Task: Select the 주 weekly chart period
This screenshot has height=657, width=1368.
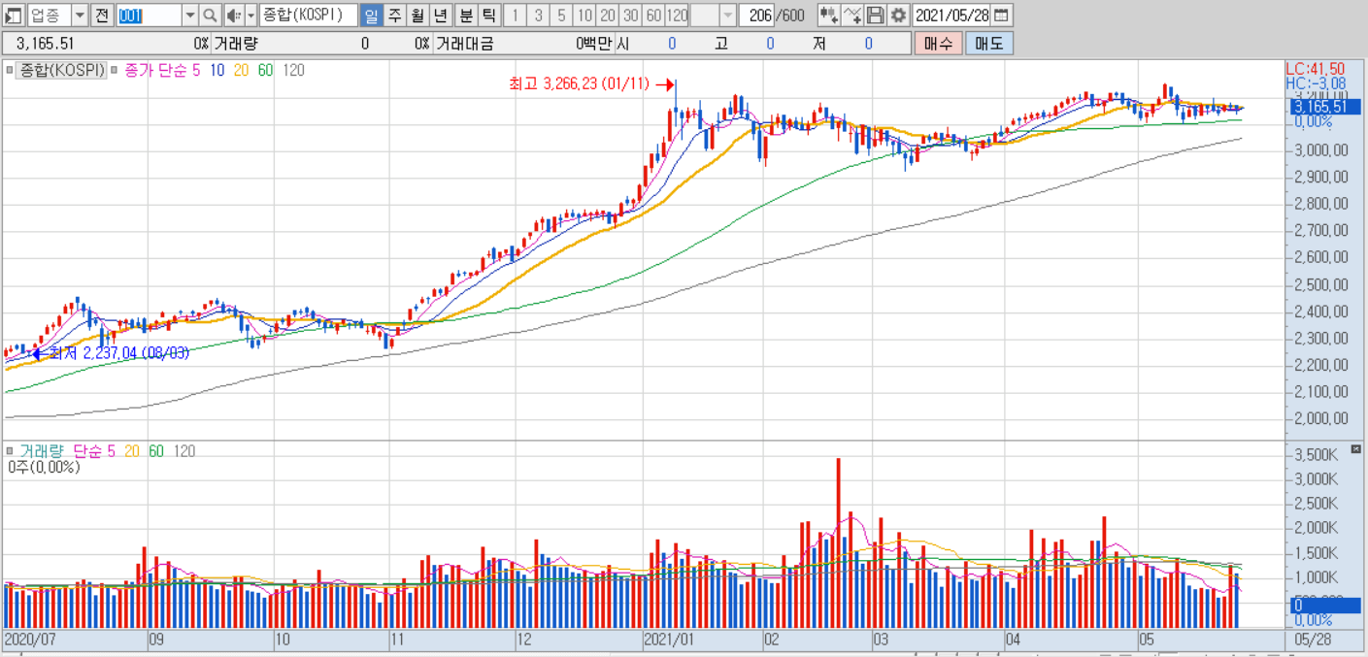Action: pos(394,15)
